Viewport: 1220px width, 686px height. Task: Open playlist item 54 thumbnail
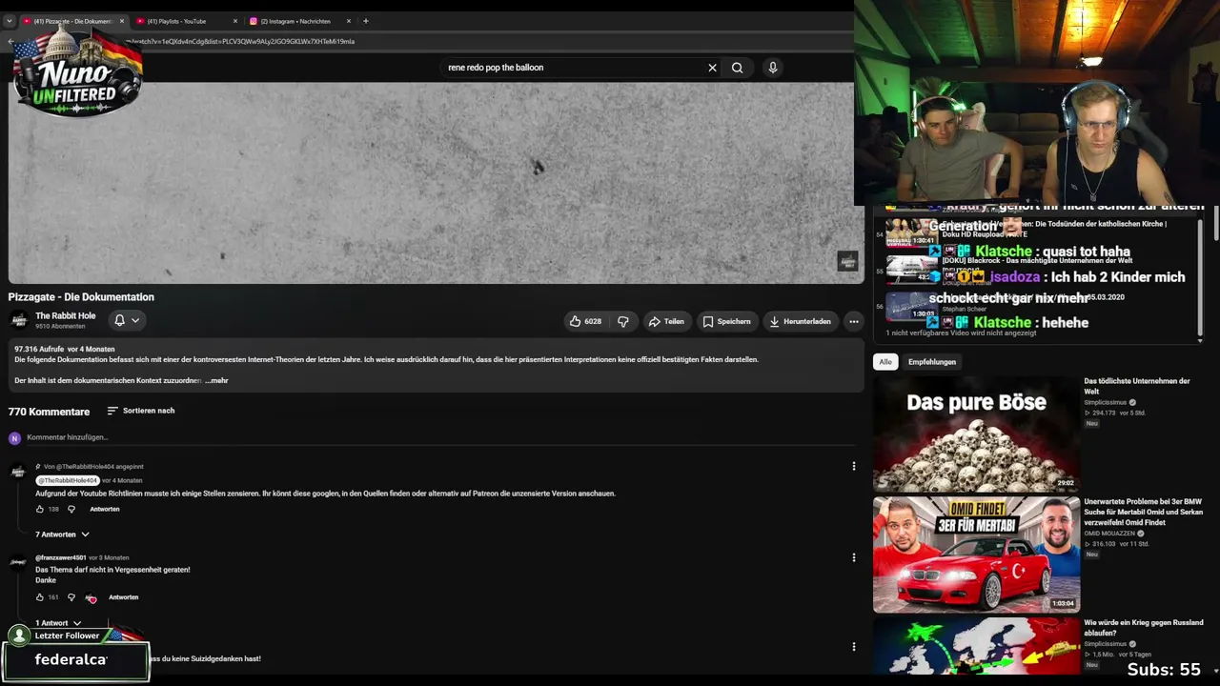click(x=912, y=234)
